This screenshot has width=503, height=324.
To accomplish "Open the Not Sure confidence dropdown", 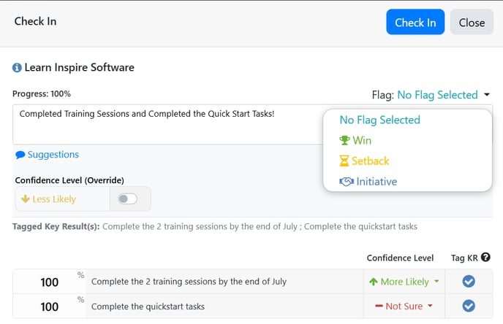I will pyautogui.click(x=404, y=306).
